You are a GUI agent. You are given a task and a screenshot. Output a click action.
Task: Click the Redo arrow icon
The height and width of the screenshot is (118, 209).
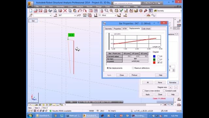click(x=85, y=10)
